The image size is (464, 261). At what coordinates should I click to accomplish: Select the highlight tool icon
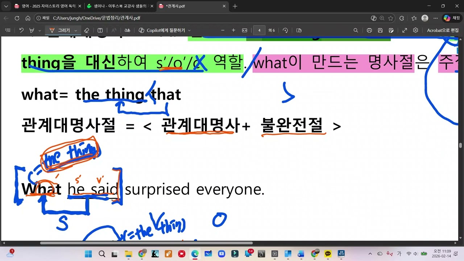click(x=32, y=30)
